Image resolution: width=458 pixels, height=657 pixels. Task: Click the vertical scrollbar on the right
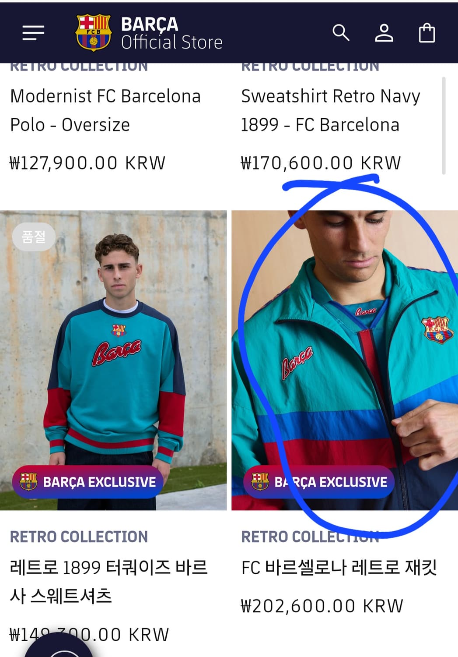point(444,126)
